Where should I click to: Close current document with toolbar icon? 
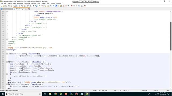(x=11, y=6)
